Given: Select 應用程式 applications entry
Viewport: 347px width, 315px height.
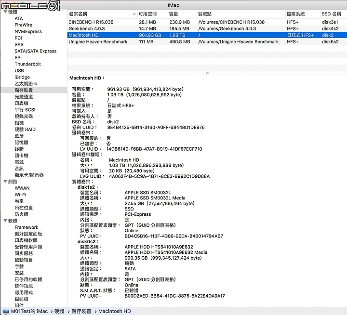Looking at the screenshot, I should [x=24, y=292].
